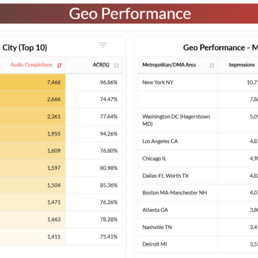Screen dimensions: 258x258
Task: Click the 80.98% ACR value
Action: click(x=109, y=168)
